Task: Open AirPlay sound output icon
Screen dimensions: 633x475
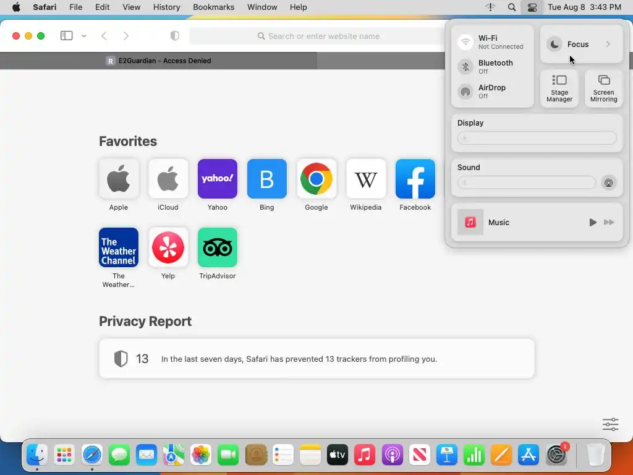Action: 608,183
